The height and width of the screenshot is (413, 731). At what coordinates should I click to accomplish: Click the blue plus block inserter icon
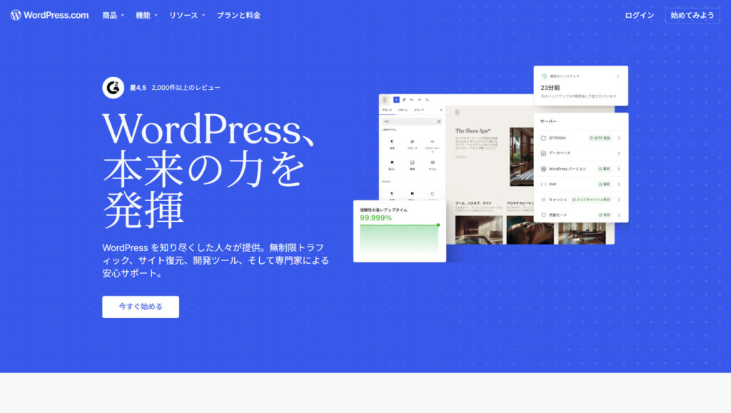pyautogui.click(x=396, y=100)
